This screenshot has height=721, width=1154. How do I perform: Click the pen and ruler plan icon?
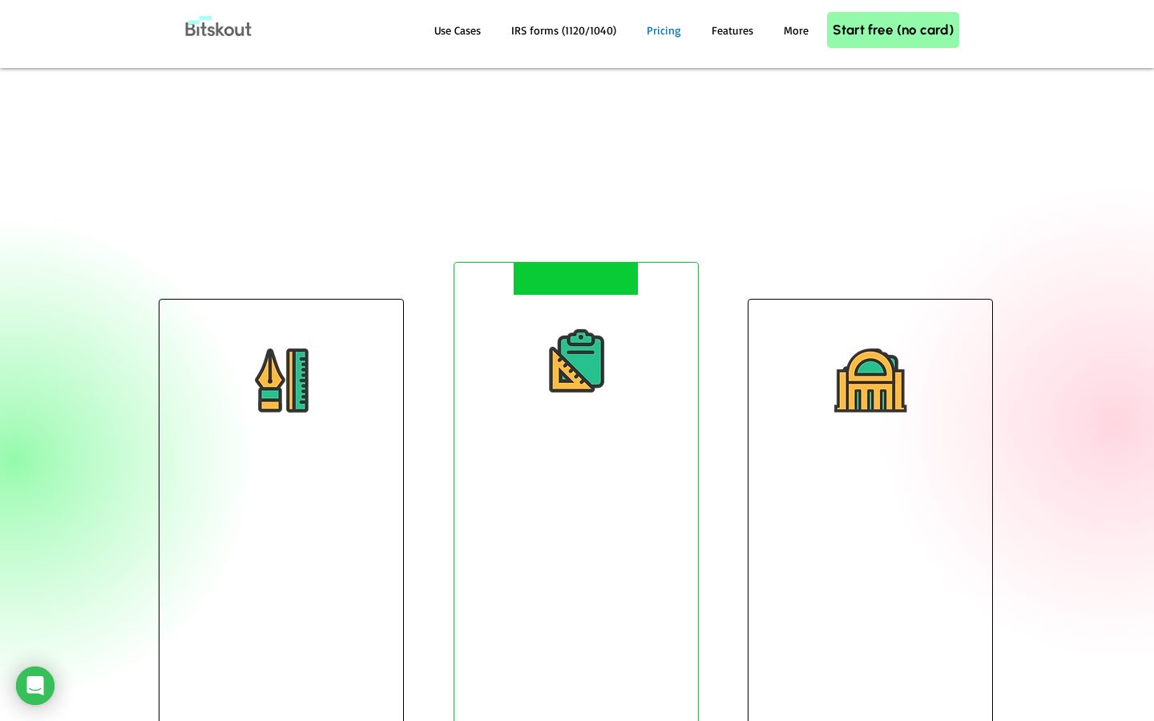click(x=282, y=381)
